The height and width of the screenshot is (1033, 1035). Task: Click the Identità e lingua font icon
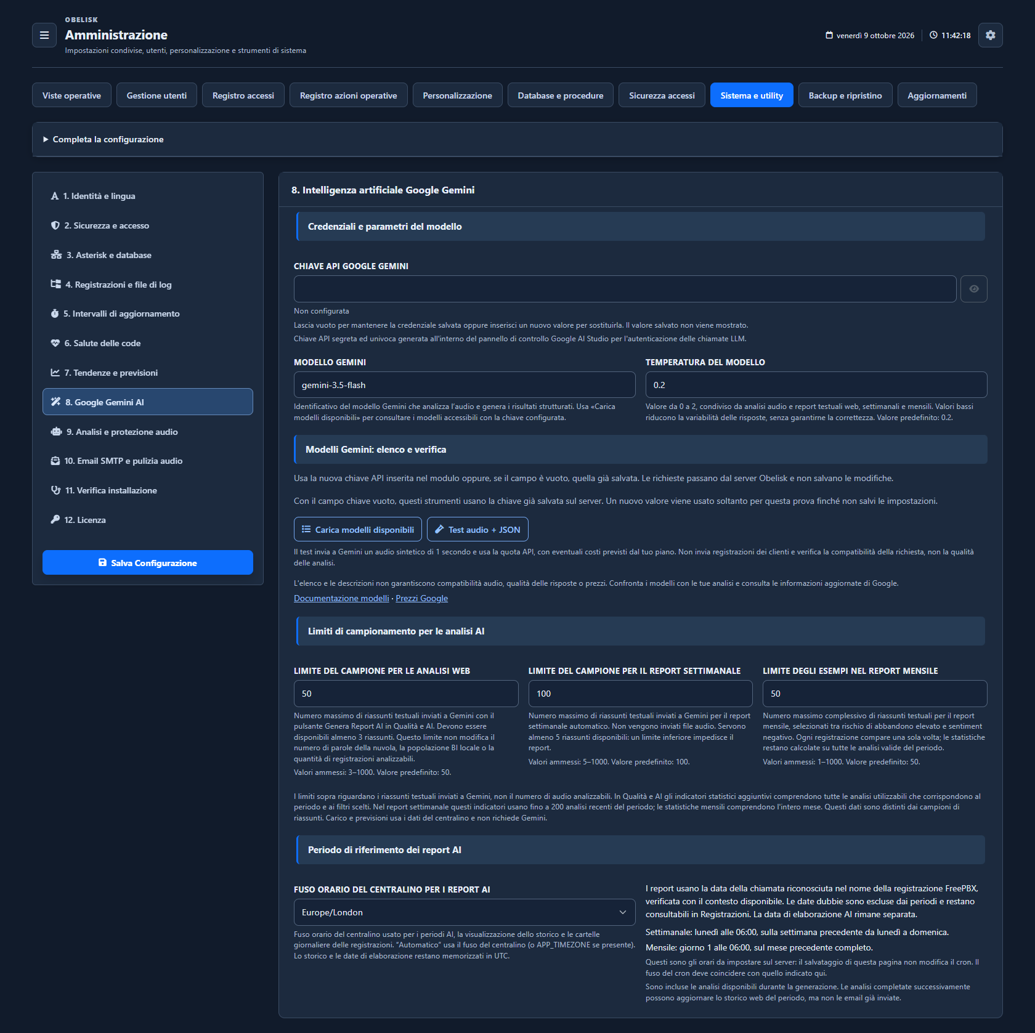(55, 196)
